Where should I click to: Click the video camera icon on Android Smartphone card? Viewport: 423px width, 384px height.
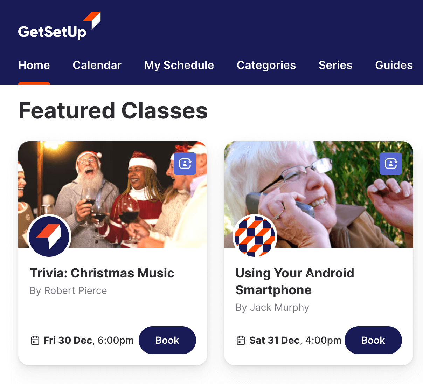[x=391, y=164]
